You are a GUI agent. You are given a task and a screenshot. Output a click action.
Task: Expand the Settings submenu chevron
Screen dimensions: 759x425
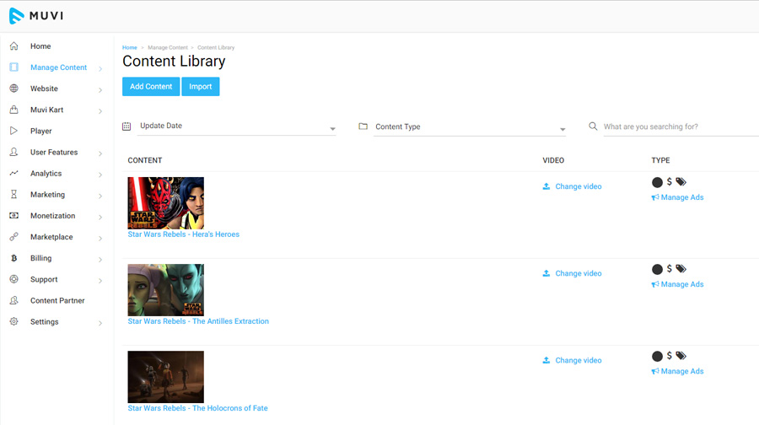coord(100,323)
